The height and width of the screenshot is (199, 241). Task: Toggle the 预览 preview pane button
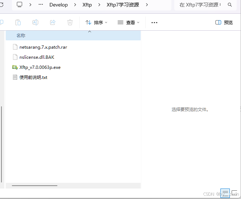coord(224,23)
